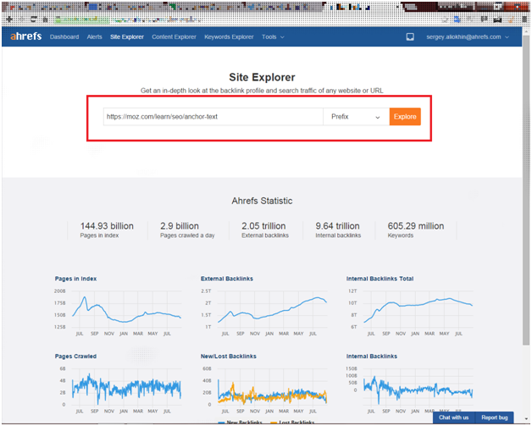The height and width of the screenshot is (426, 532).
Task: Click the 144.93 billion pages in index stat
Action: click(107, 230)
